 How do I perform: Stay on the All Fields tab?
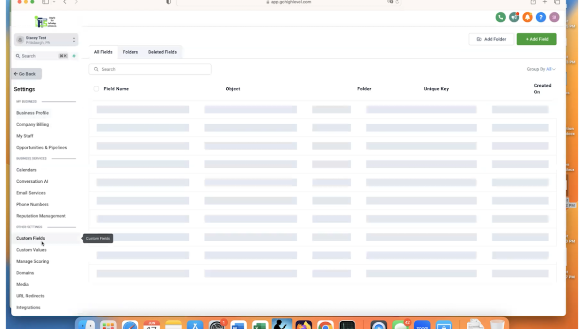103,52
